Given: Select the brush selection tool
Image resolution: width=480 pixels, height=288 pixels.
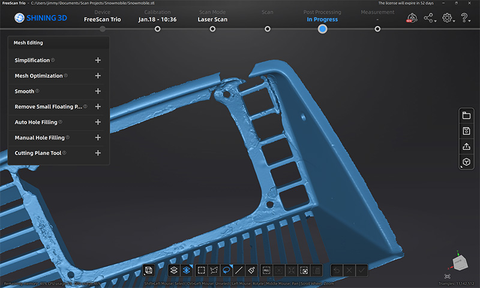Looking at the screenshot, I should pyautogui.click(x=253, y=270).
